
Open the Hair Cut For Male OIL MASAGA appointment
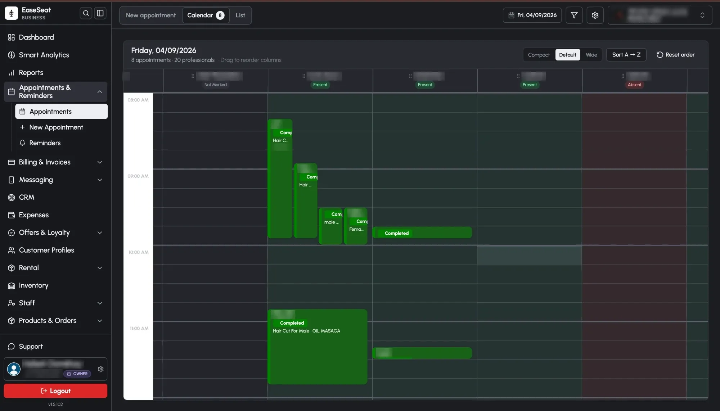[x=318, y=347]
